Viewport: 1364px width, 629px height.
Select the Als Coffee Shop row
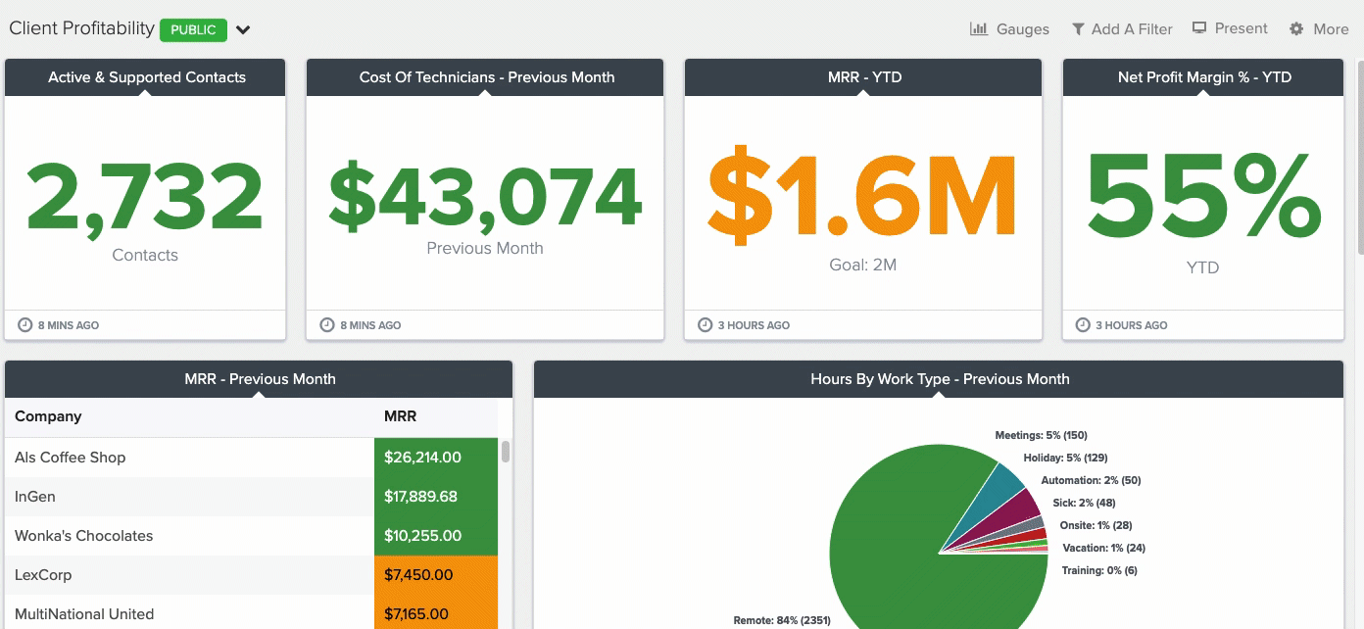coord(251,458)
